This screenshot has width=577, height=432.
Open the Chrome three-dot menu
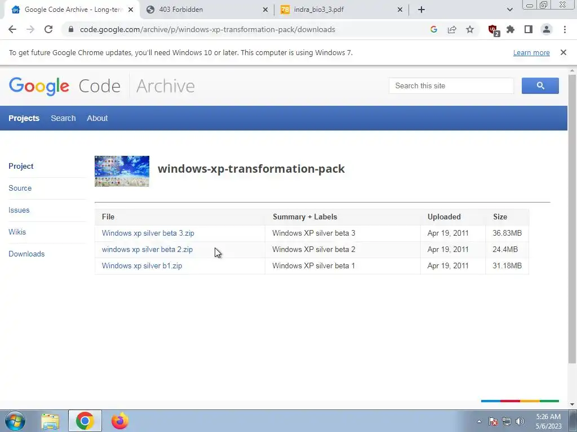coord(565,29)
